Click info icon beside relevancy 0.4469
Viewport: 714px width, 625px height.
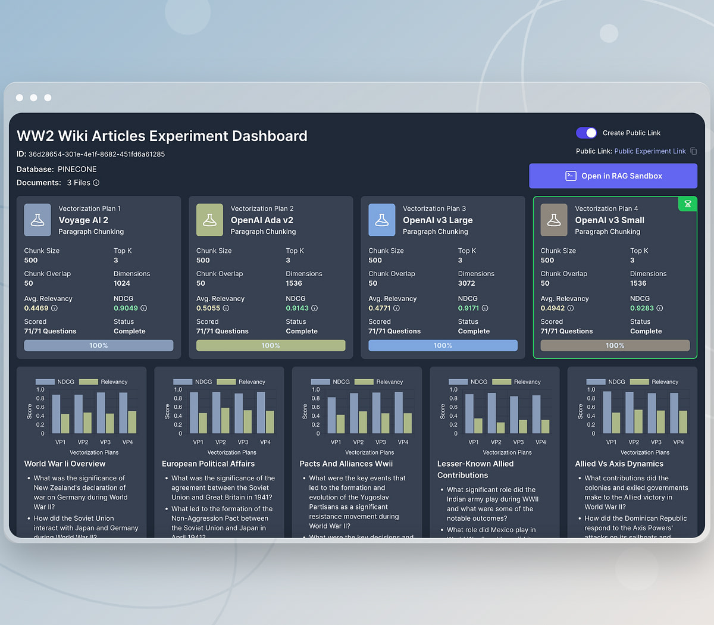[x=54, y=308]
